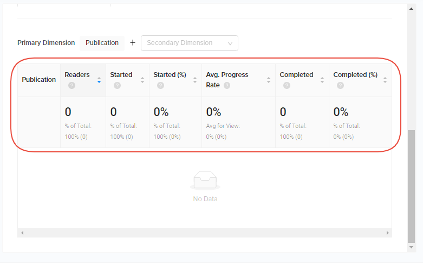Click the help icon beside Avg. Progress Rate
The image size is (423, 263).
[x=227, y=85]
